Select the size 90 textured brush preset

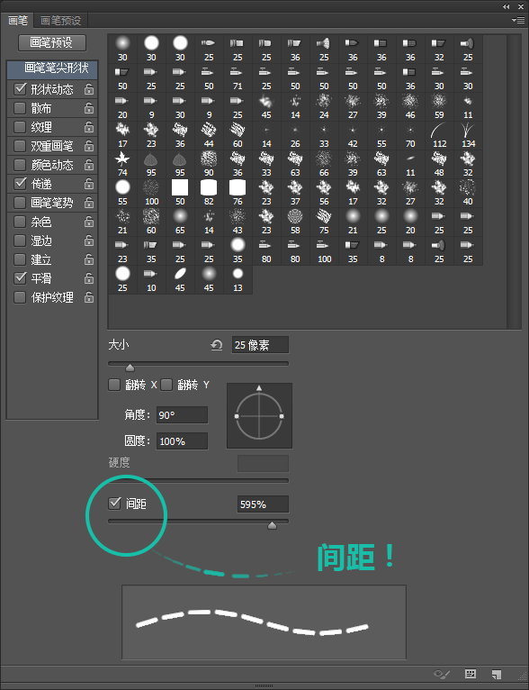209,165
